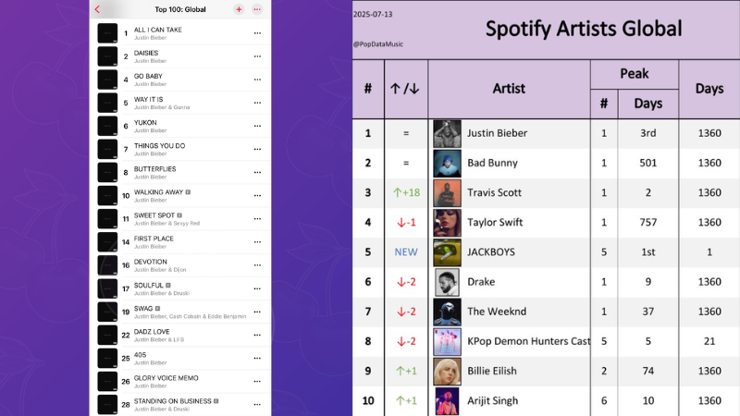Add playlist with the red plus icon
This screenshot has height=416, width=740.
239,9
